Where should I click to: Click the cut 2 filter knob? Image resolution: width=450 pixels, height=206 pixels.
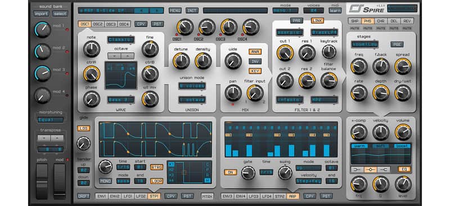(x=285, y=80)
